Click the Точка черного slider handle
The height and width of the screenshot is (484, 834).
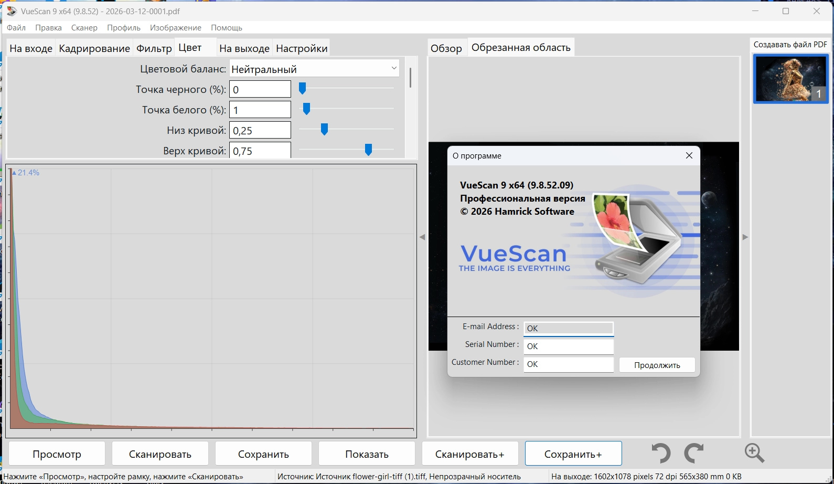coord(302,89)
